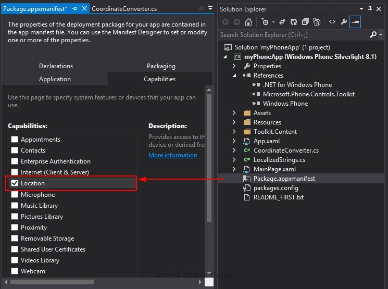Click the capabilities page vertical scrollbar
The image size is (388, 289).
pos(210,156)
